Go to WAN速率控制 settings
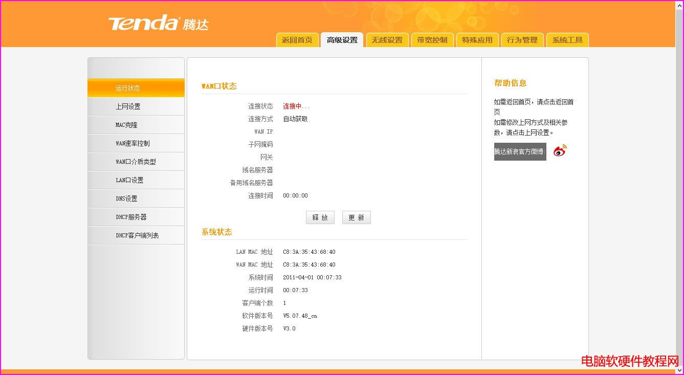This screenshot has width=684, height=375. pyautogui.click(x=136, y=143)
